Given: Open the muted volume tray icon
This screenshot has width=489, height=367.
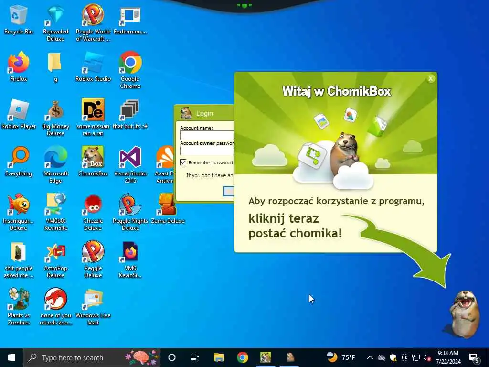Looking at the screenshot, I should [x=427, y=357].
